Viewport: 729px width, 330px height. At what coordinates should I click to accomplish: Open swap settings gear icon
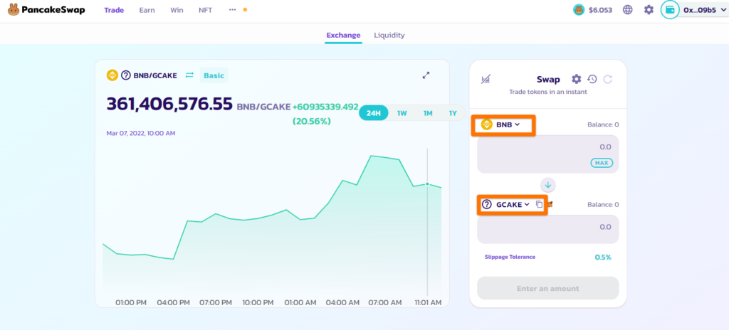tap(577, 79)
